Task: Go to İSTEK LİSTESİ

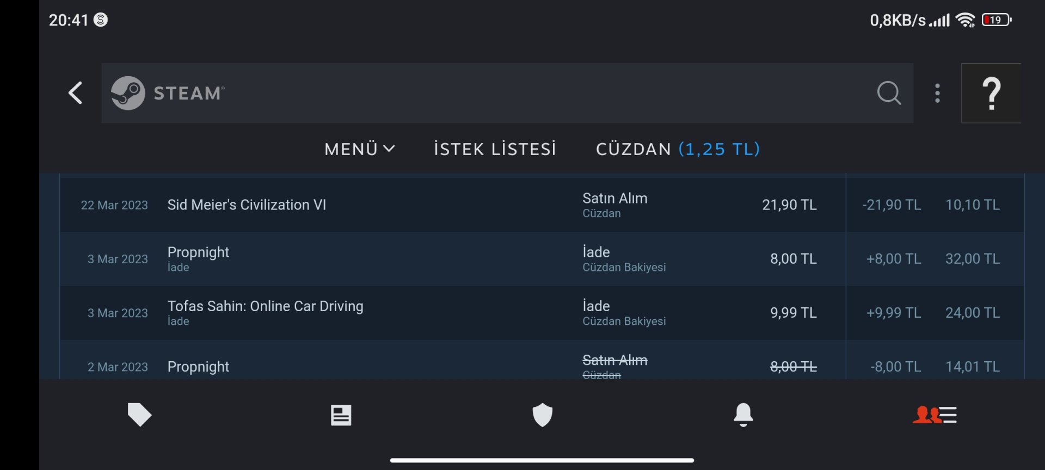Action: coord(495,149)
